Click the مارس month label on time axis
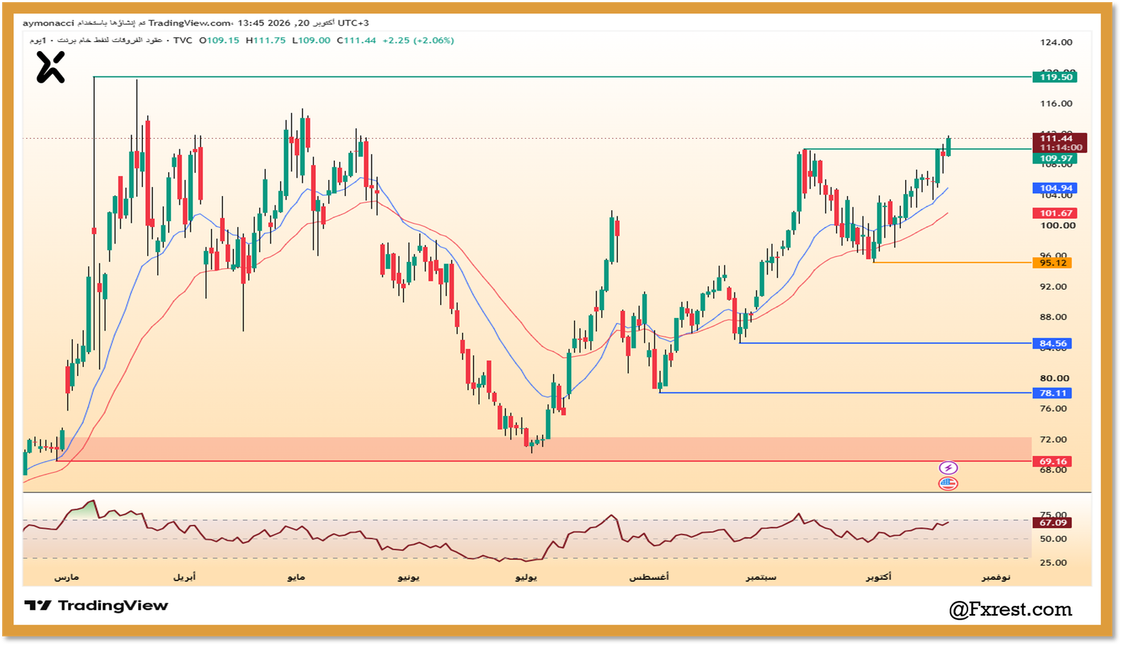Viewport: 1121px width, 645px height. [67, 577]
